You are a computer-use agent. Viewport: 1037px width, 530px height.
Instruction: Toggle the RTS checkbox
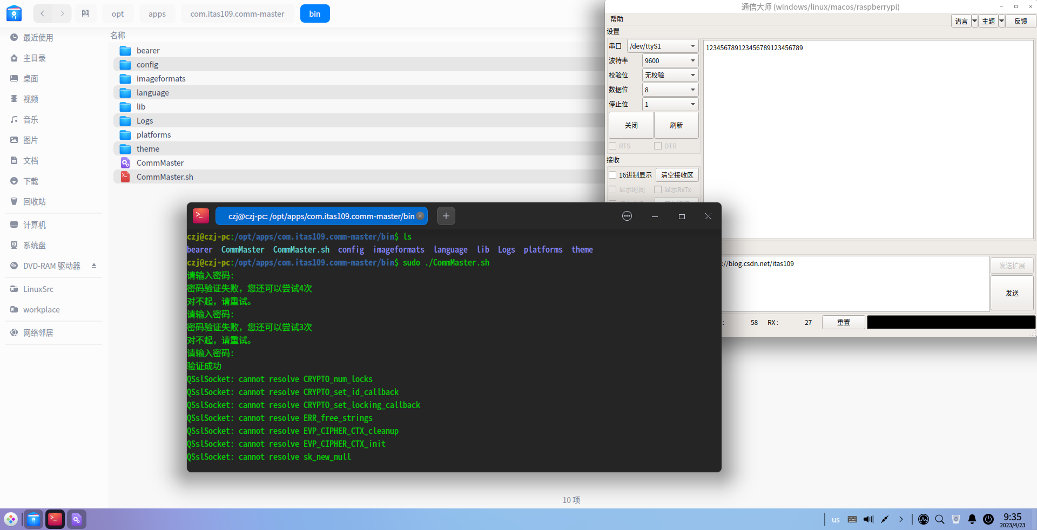[x=613, y=146]
